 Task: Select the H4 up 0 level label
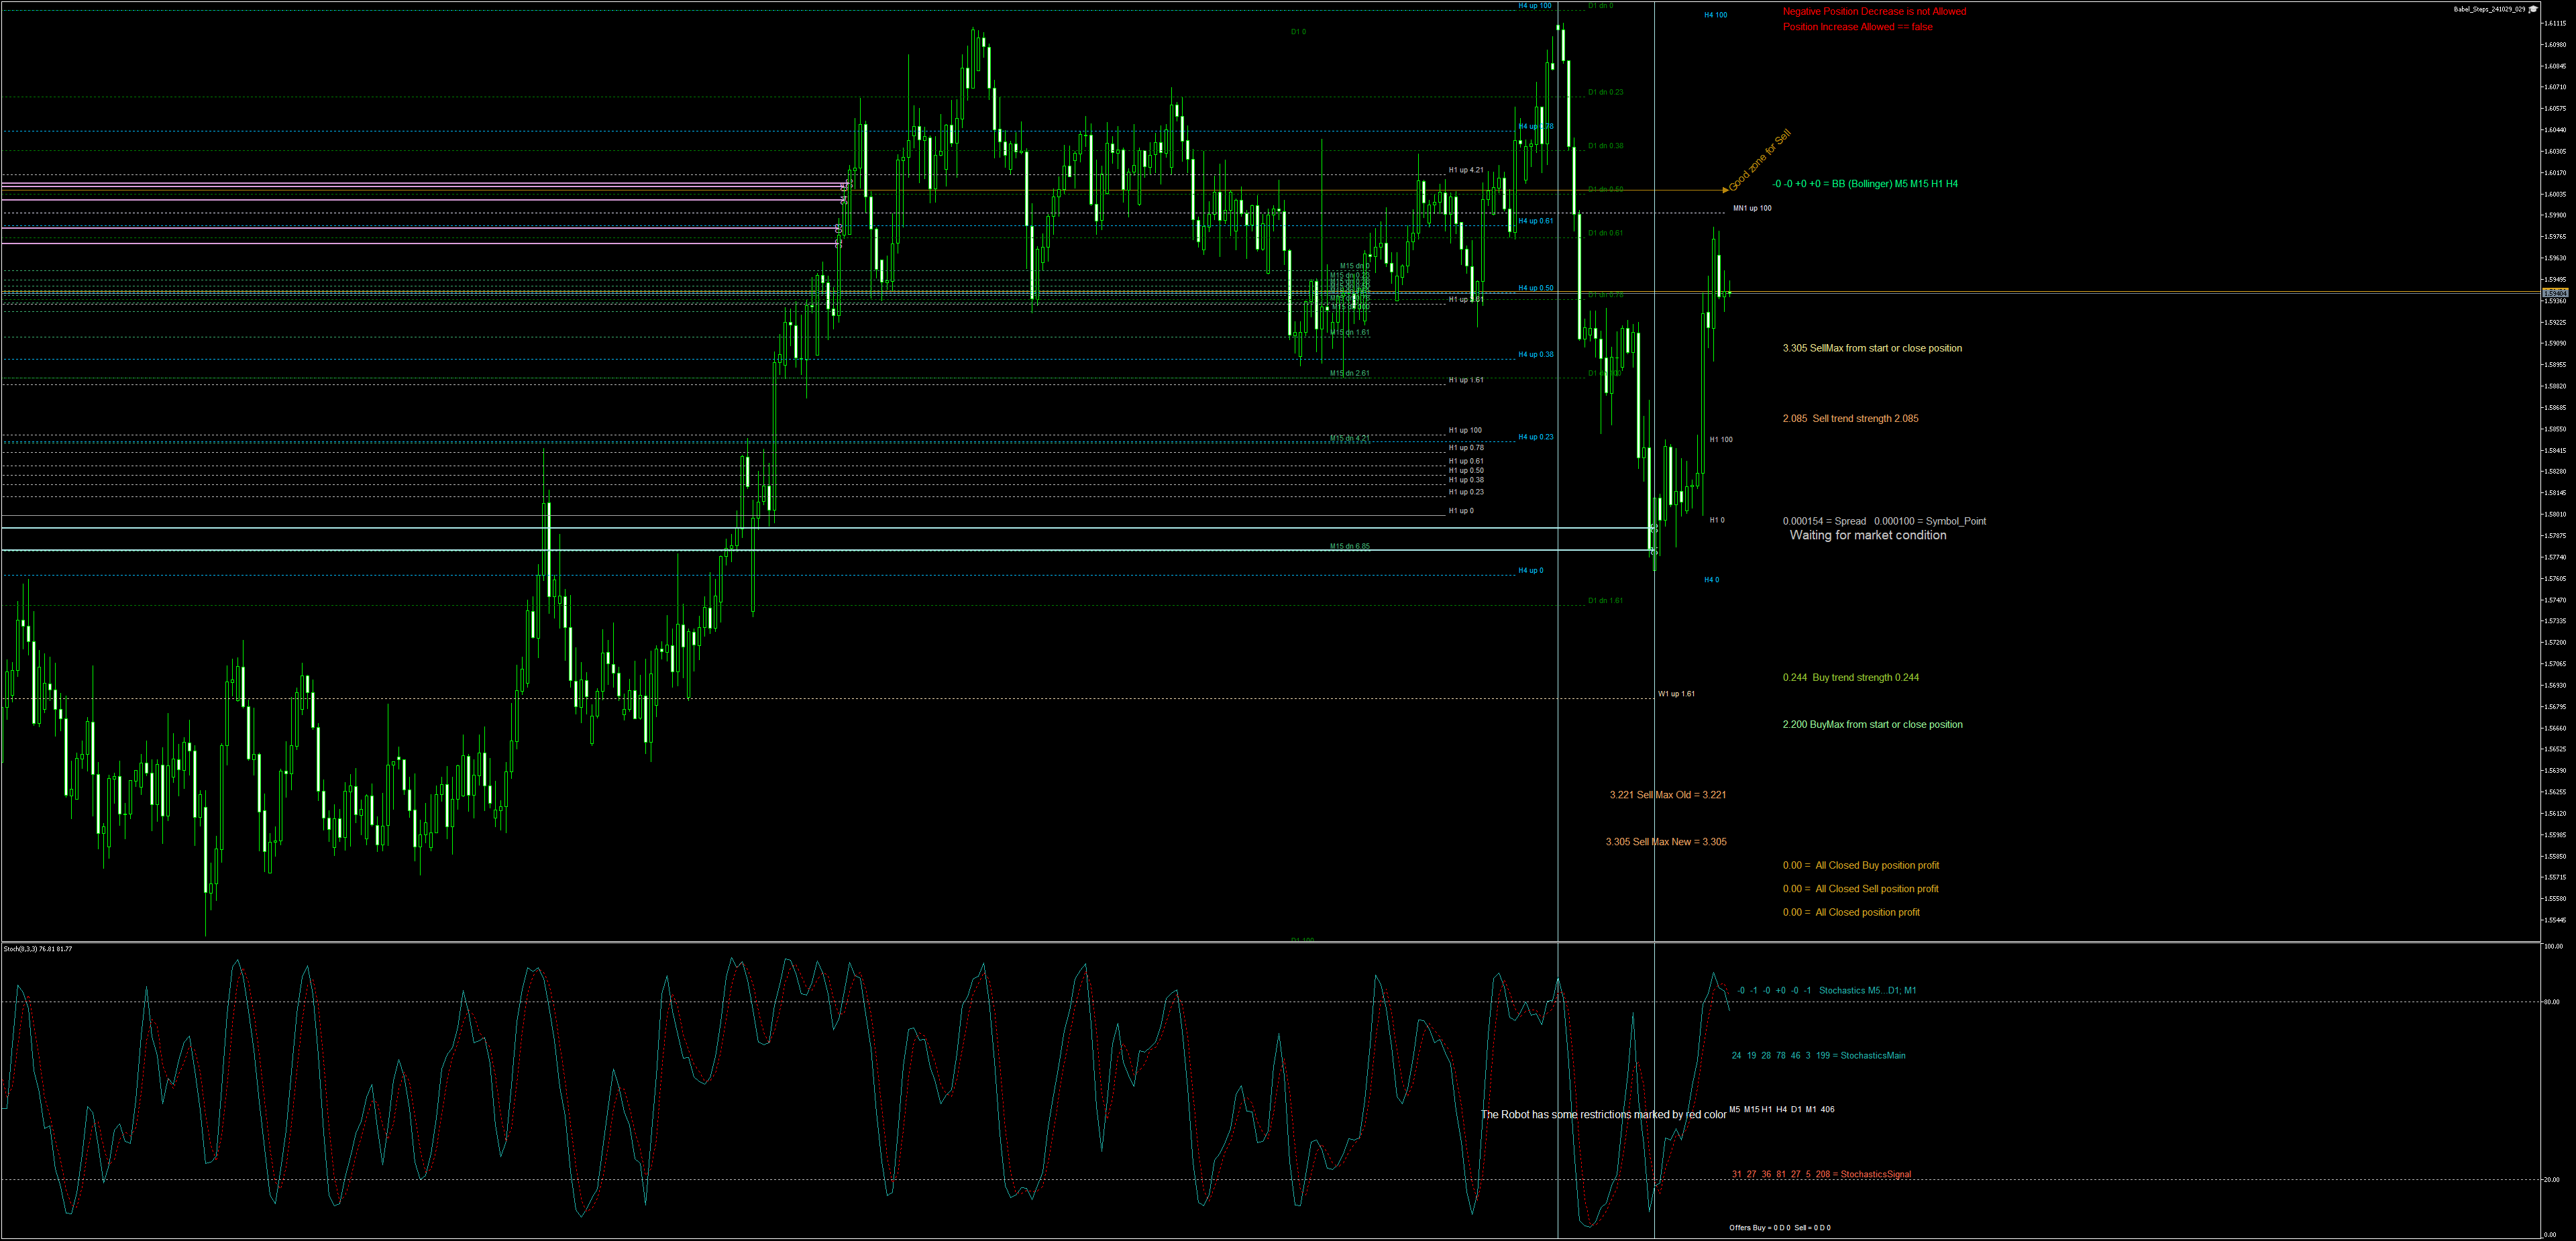(1530, 571)
